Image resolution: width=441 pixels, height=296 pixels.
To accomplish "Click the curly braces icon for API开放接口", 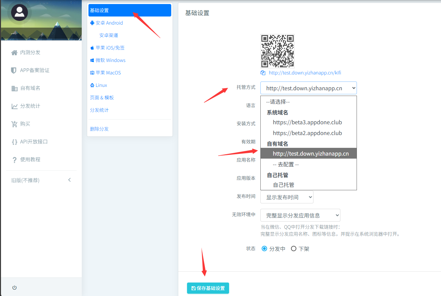I will click(x=14, y=142).
